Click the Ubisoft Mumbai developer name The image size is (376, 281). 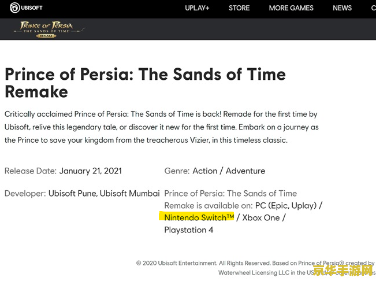130,194
